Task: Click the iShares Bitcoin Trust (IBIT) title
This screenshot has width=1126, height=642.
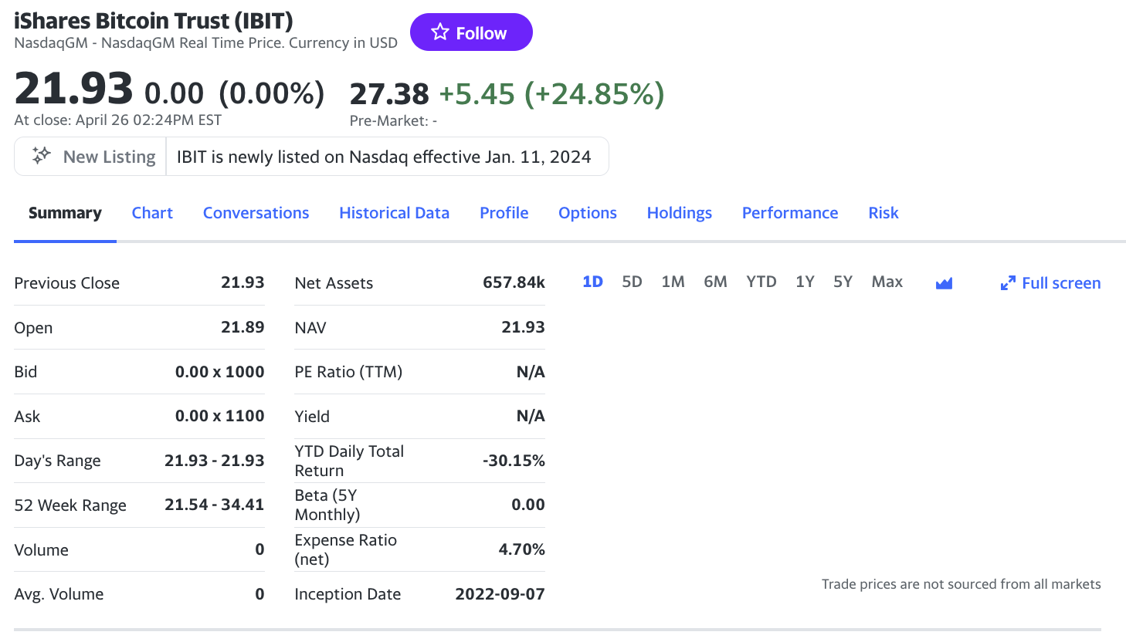Action: tap(154, 21)
